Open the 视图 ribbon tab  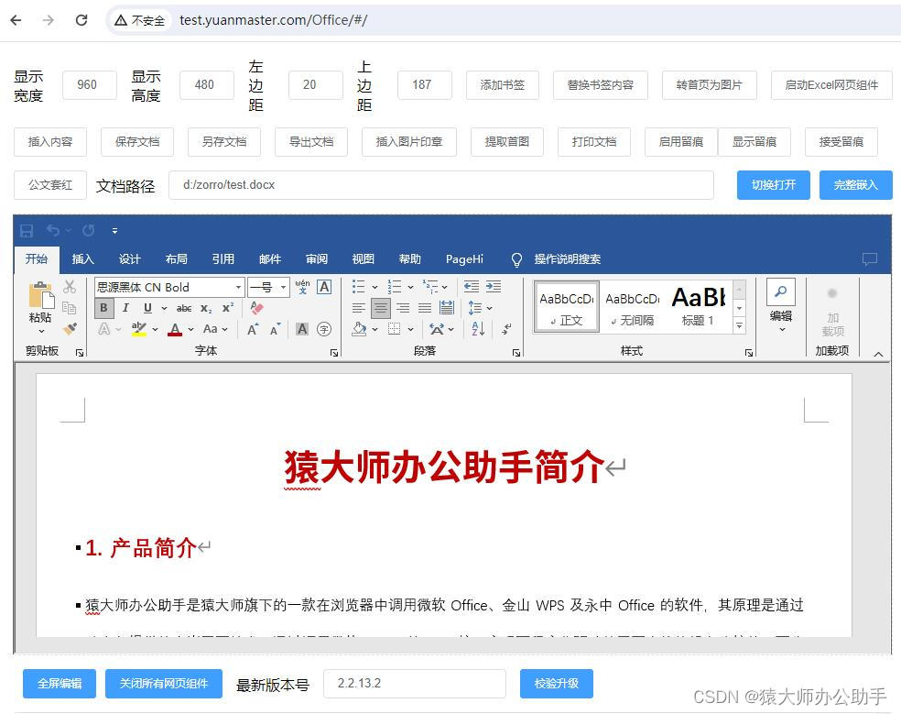364,258
